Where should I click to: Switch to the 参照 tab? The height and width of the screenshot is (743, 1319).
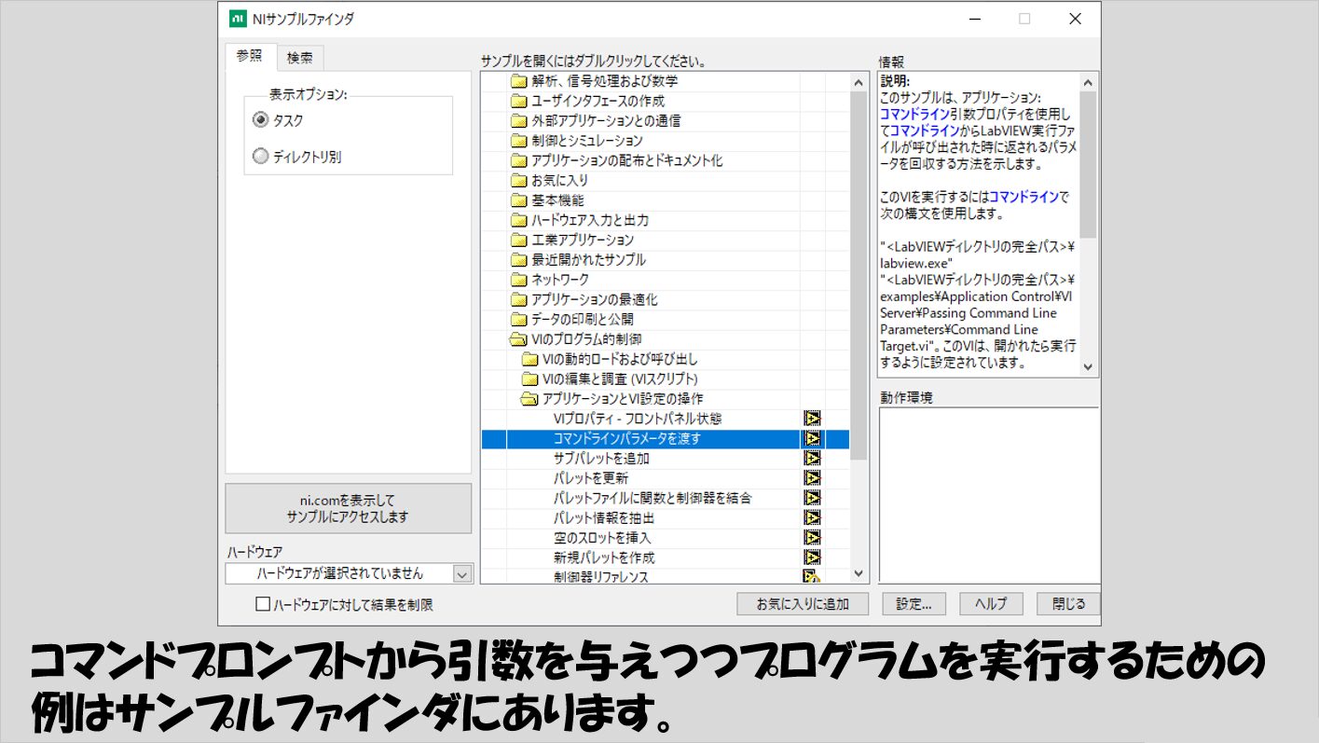click(250, 56)
